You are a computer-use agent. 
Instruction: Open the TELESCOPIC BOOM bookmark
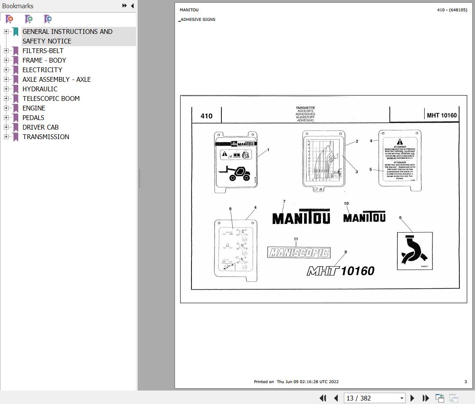point(51,98)
